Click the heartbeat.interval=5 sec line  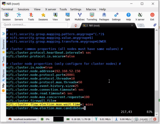tap(49, 53)
